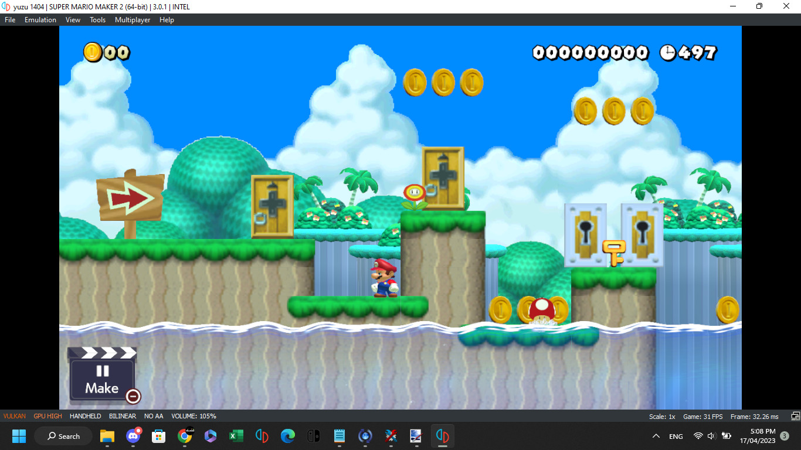Open the Tools menu
This screenshot has height=450, width=801.
(97, 19)
